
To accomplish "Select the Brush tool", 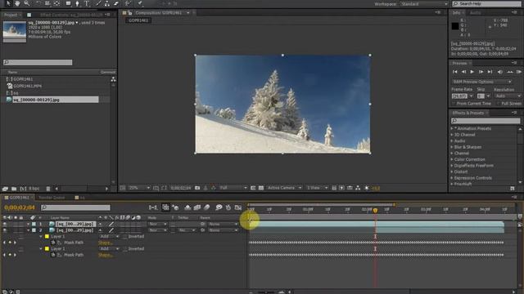I will 99,3.
